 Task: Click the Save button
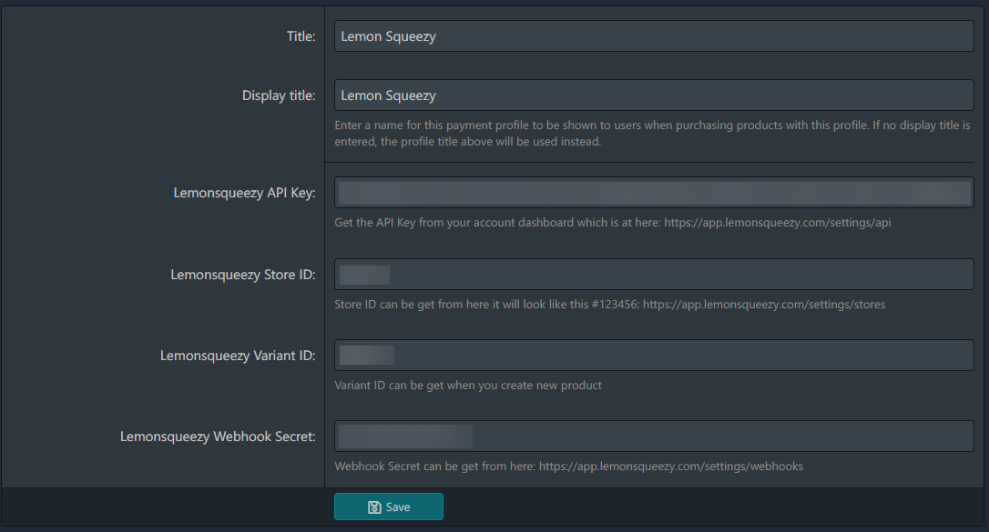coord(389,507)
